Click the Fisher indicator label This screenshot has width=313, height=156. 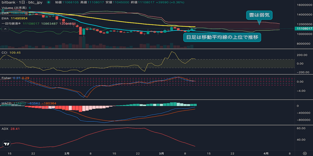coord(6,78)
